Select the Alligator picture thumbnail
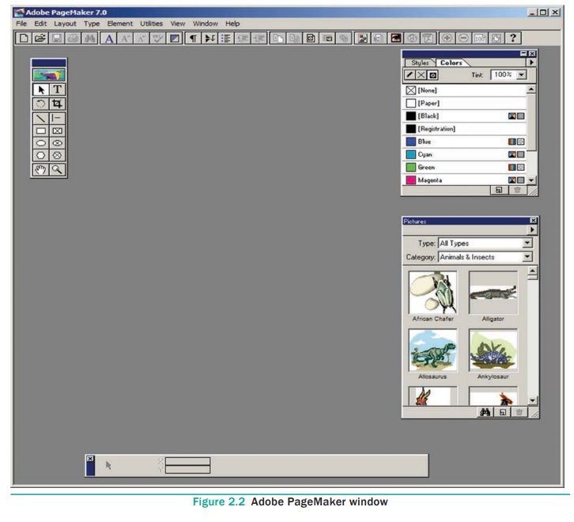This screenshot has width=574, height=522. [x=493, y=293]
